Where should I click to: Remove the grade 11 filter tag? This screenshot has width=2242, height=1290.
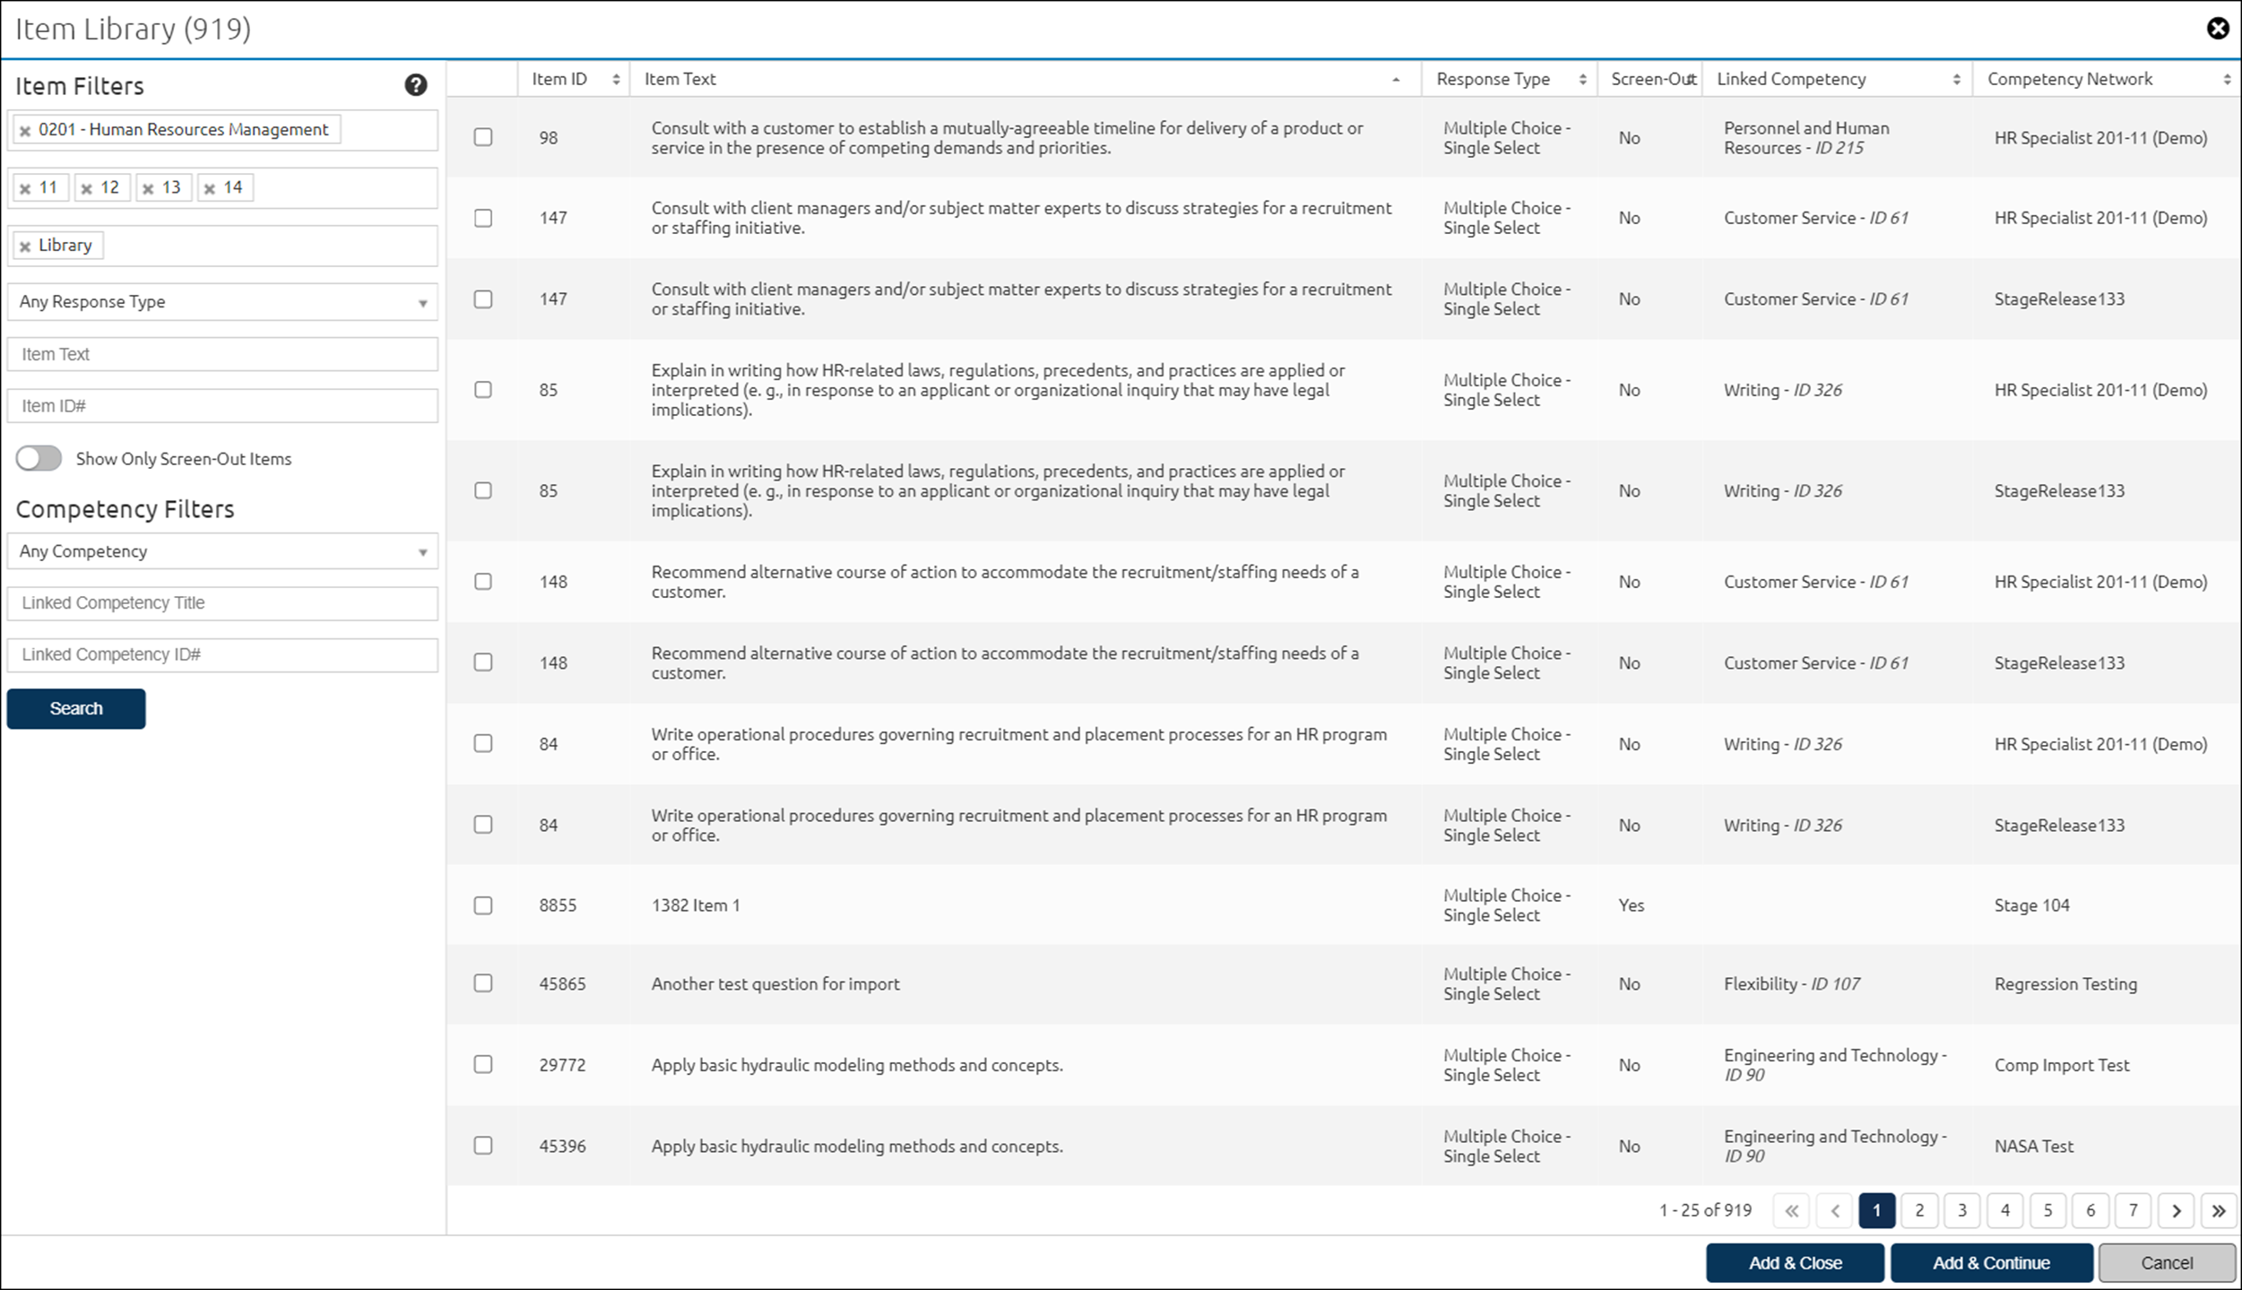pos(25,188)
